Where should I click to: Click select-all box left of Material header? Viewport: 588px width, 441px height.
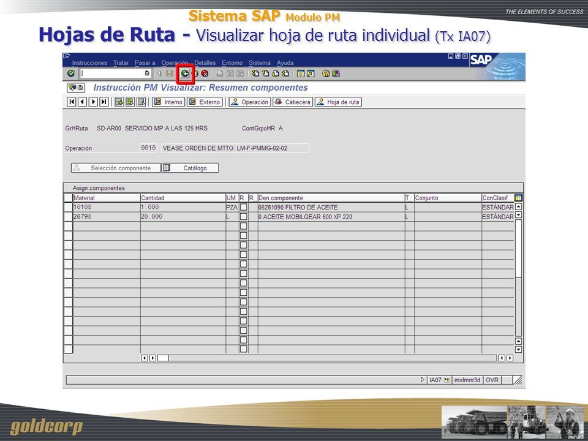(68, 198)
